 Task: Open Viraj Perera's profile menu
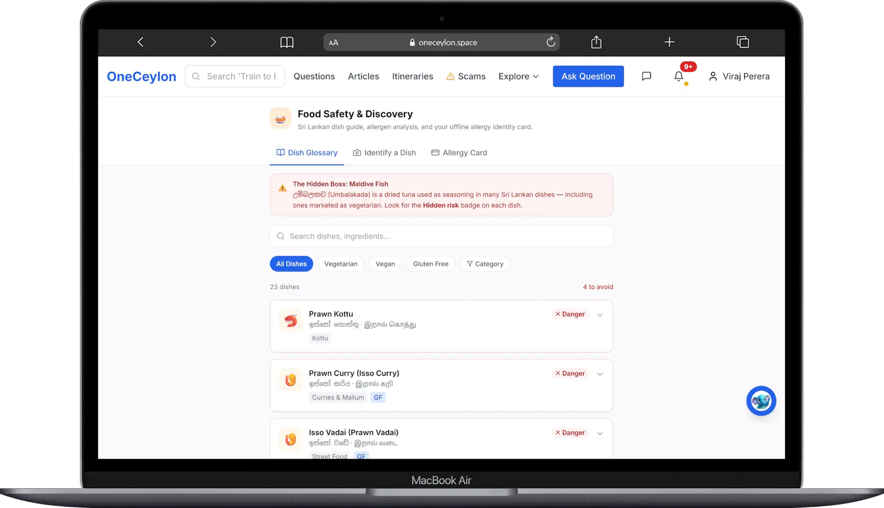pos(739,76)
